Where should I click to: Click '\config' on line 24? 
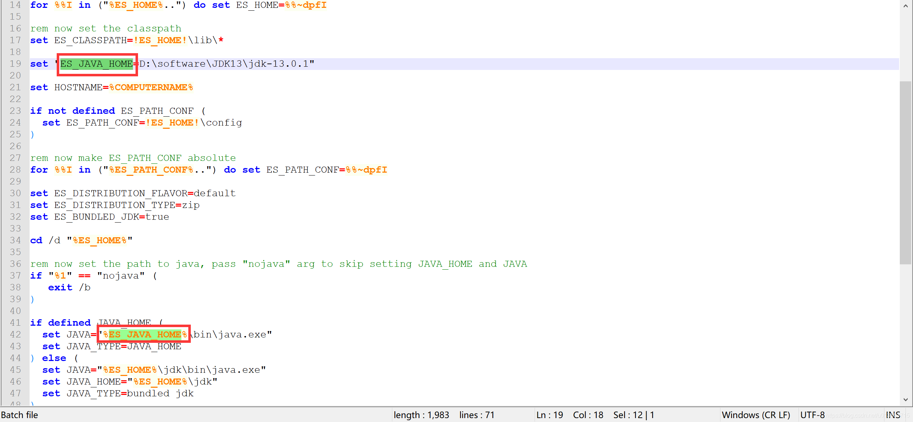pyautogui.click(x=221, y=123)
